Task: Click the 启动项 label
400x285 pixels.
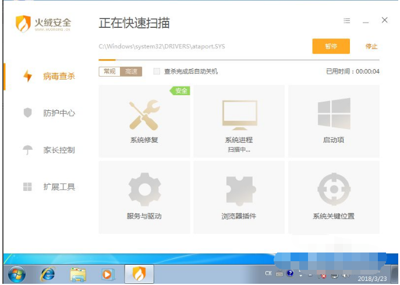Action: pos(334,140)
